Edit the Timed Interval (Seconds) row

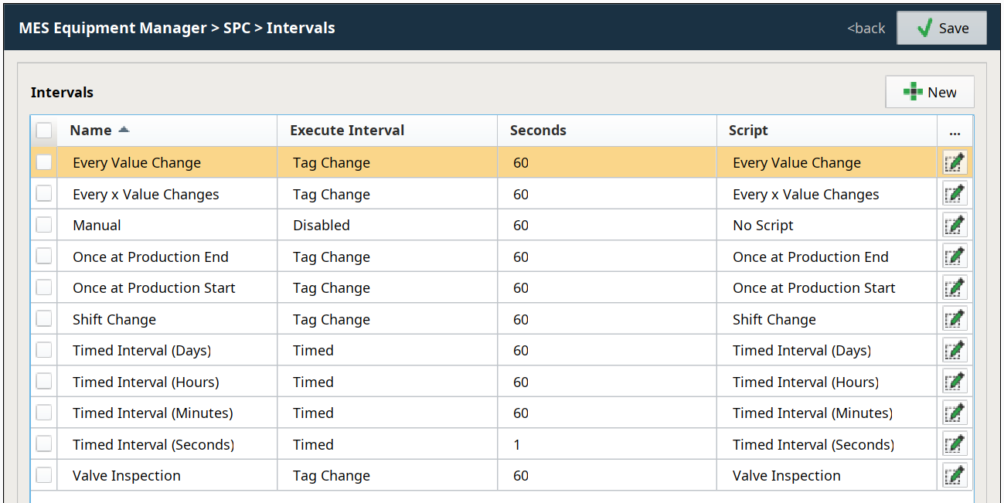[955, 444]
